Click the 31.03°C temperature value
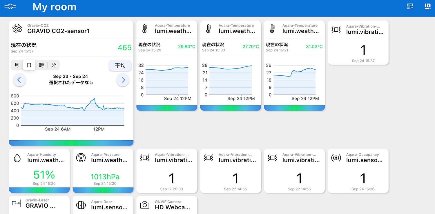 314,46
